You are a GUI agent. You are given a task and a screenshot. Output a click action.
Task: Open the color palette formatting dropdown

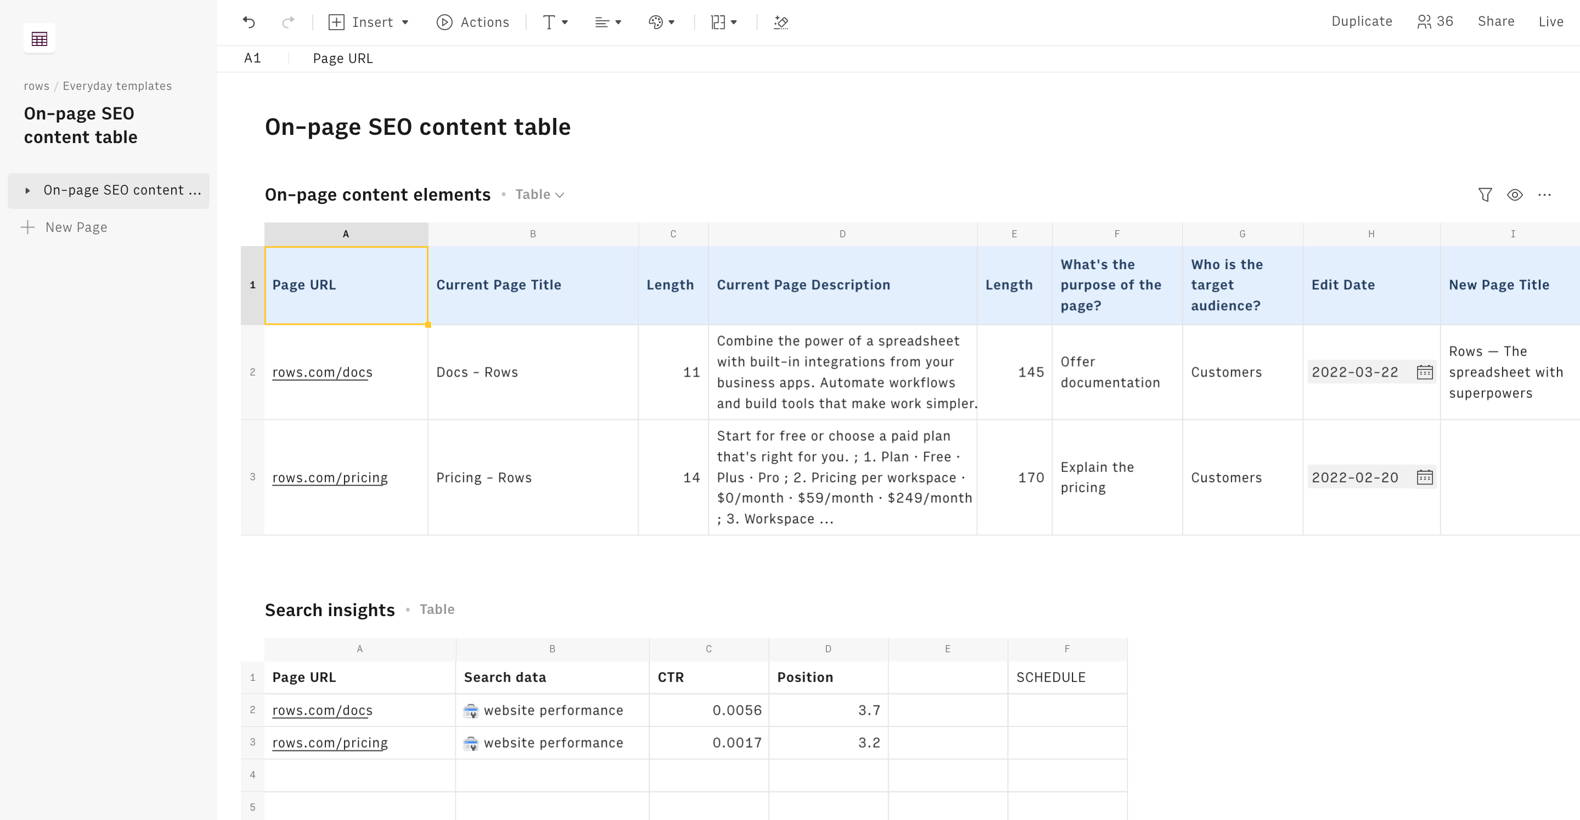(661, 22)
